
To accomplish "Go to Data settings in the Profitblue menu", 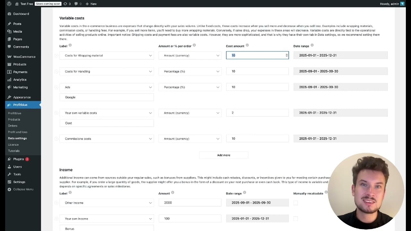I will click(x=17, y=138).
